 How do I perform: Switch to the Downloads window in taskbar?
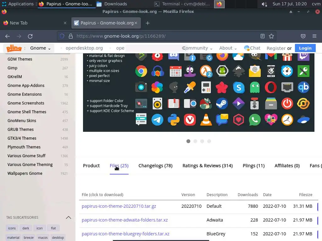point(112,4)
